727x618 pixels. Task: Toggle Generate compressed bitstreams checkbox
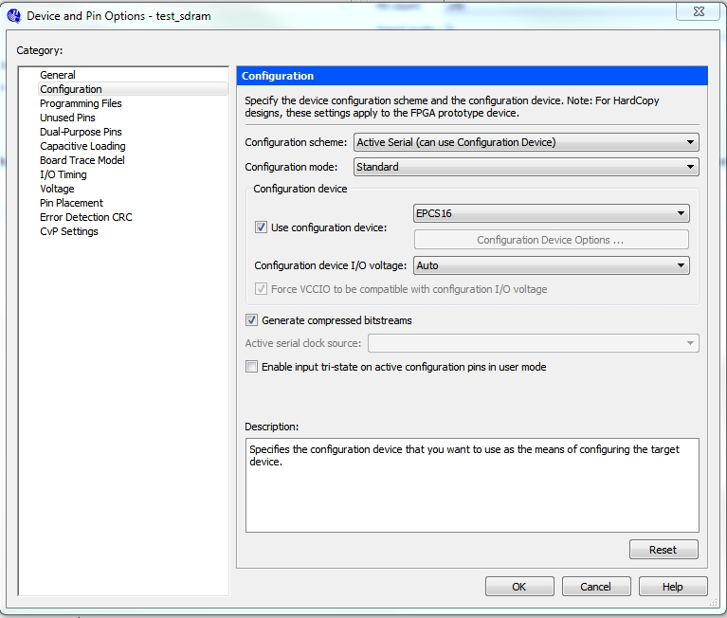252,319
